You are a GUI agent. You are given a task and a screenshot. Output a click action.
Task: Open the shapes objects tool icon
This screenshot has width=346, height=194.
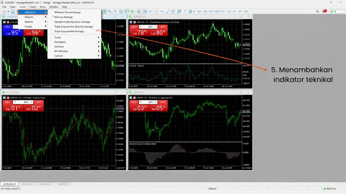(191, 11)
